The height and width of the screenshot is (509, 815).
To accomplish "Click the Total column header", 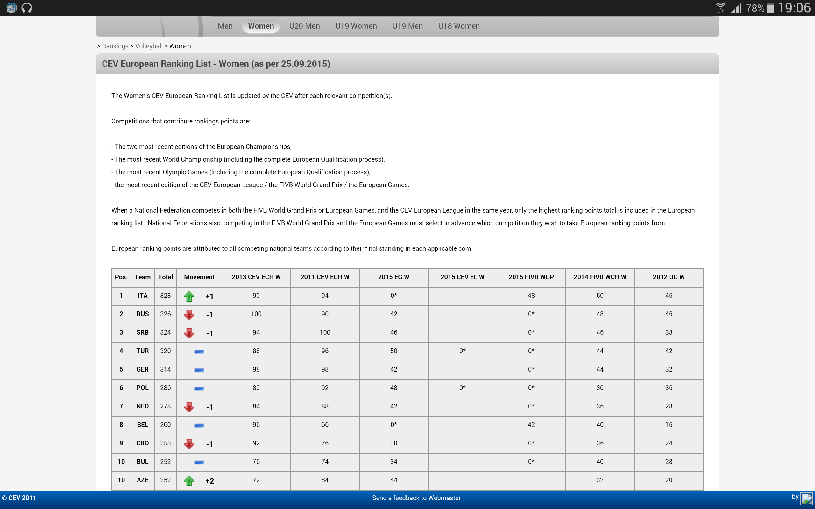I will 165,277.
